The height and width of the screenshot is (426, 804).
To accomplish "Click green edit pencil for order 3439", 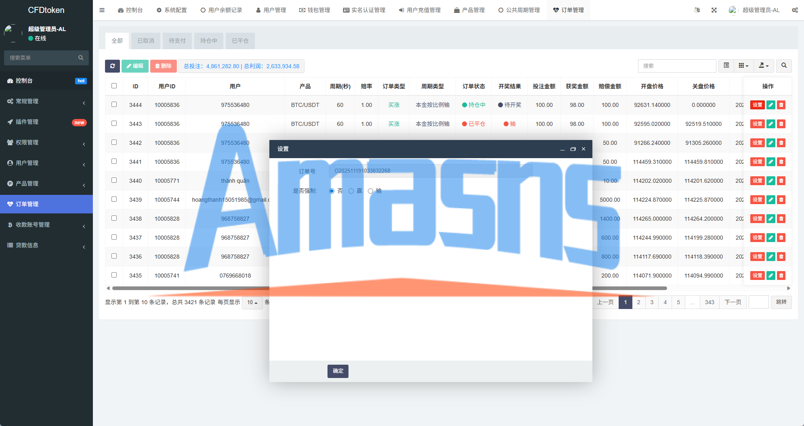I will pyautogui.click(x=771, y=200).
